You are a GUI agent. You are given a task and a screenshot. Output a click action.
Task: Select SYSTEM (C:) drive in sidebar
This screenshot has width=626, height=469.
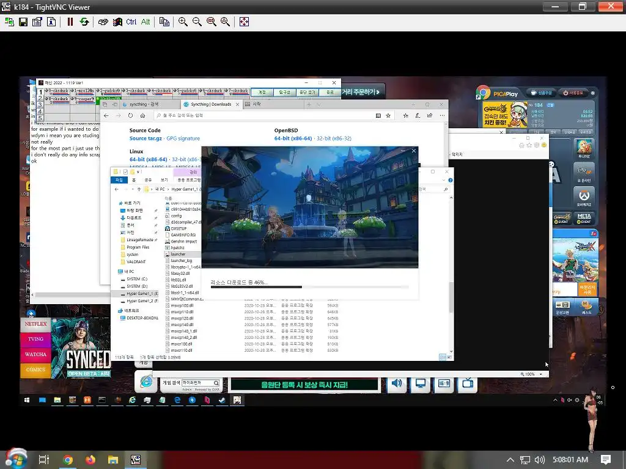[x=136, y=278]
